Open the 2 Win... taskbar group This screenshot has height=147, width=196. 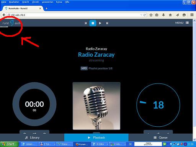coord(118,144)
